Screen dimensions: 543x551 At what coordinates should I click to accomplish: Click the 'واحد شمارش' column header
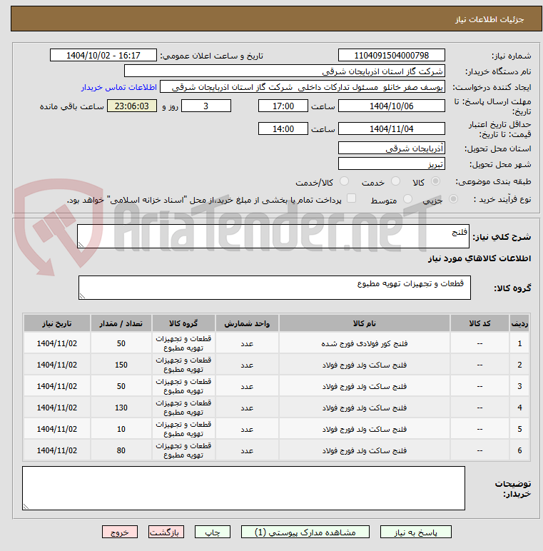[x=247, y=323]
